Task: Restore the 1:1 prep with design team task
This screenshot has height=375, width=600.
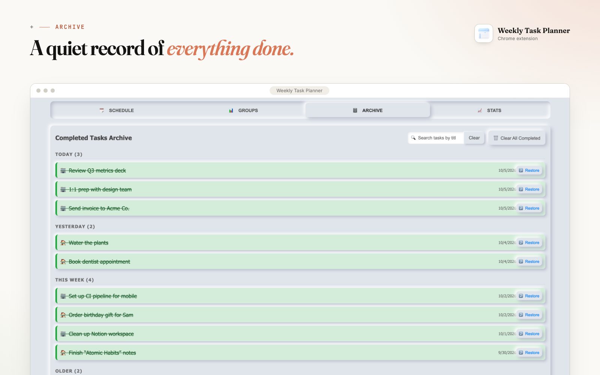Action: (x=529, y=189)
